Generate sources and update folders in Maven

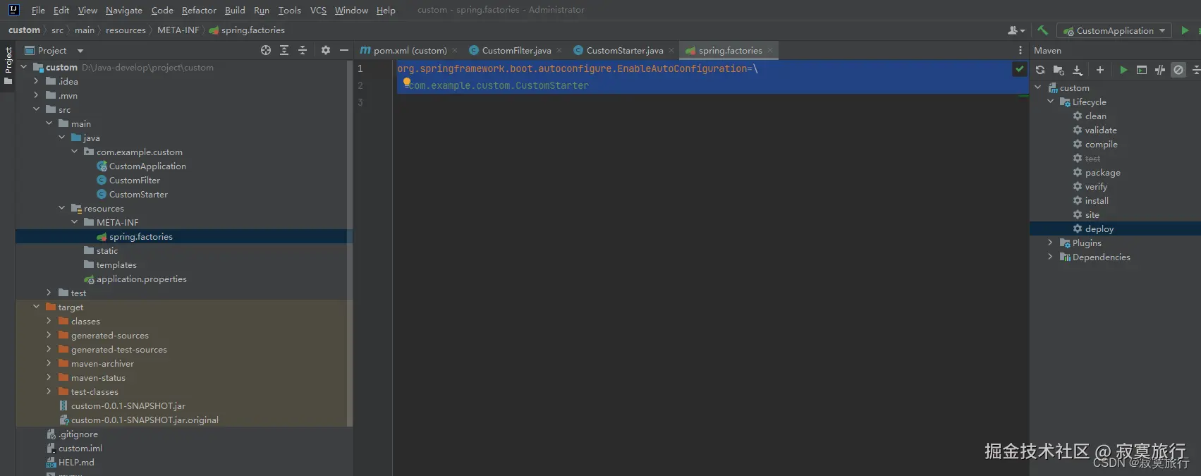1059,70
